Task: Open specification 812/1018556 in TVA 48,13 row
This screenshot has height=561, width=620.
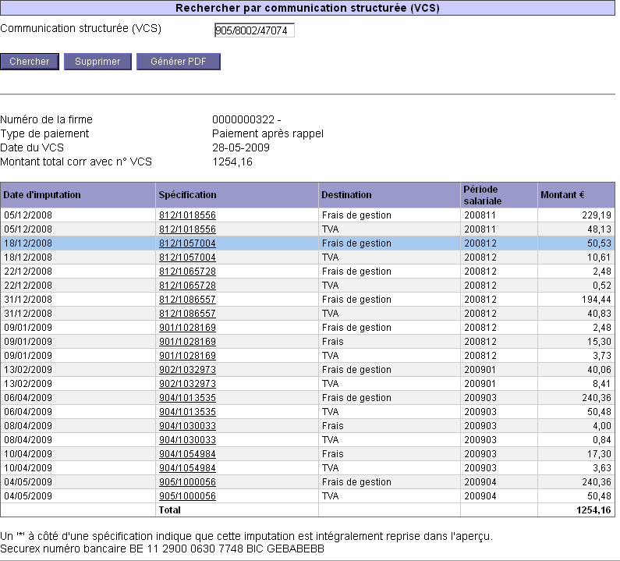Action: [187, 229]
